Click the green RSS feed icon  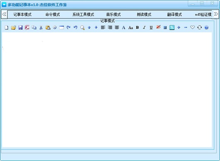(172, 27)
